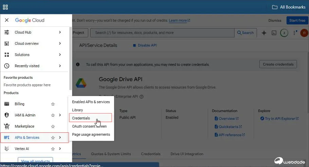The height and width of the screenshot is (167, 309).
Task: Open the Cloud Shell terminal icon
Action: click(x=274, y=33)
